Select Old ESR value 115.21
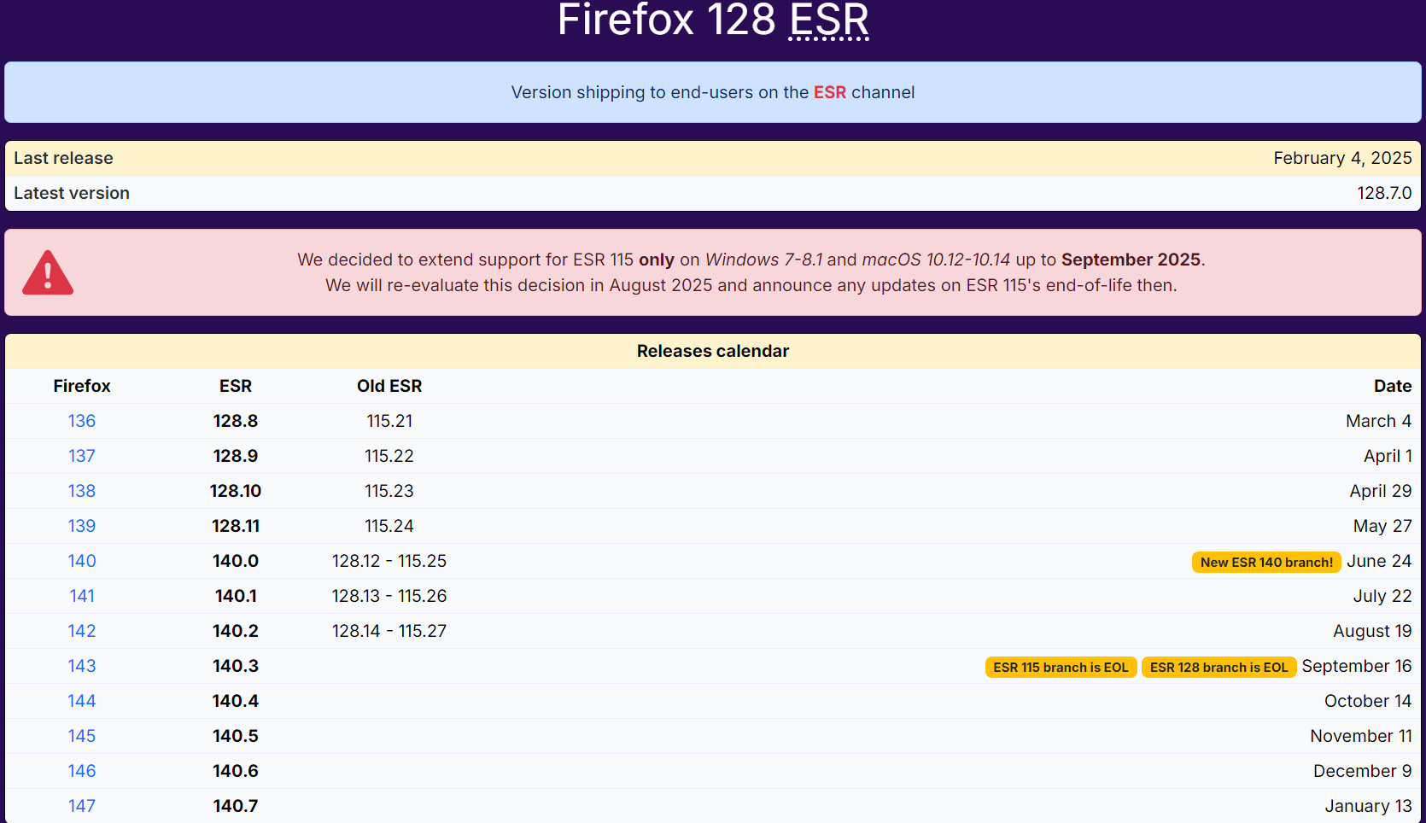 click(389, 421)
